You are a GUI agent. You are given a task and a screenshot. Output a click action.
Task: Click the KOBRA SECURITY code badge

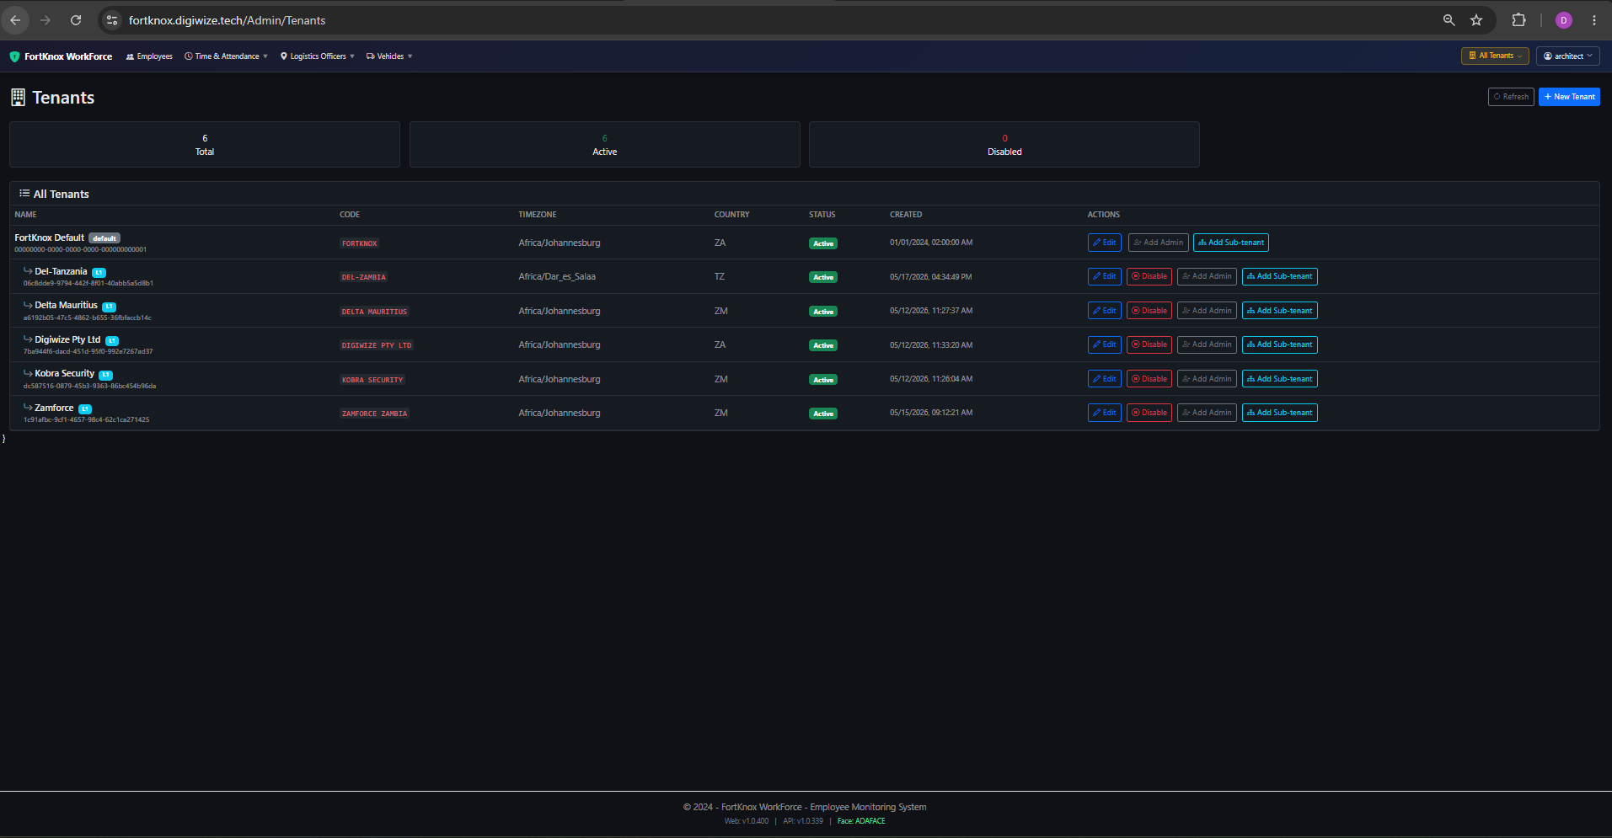point(372,380)
